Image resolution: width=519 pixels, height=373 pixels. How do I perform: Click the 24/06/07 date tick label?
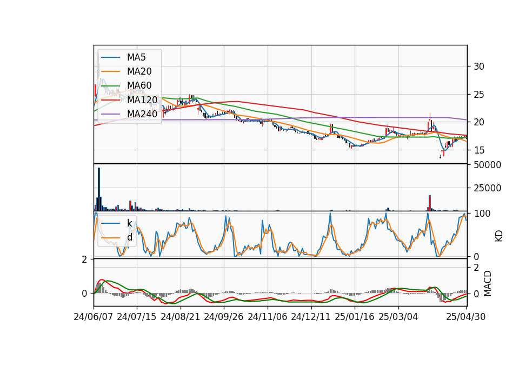(x=94, y=317)
